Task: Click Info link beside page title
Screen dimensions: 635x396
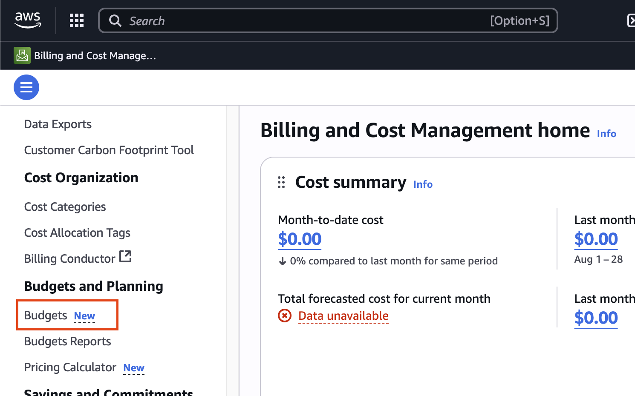Action: click(x=606, y=134)
